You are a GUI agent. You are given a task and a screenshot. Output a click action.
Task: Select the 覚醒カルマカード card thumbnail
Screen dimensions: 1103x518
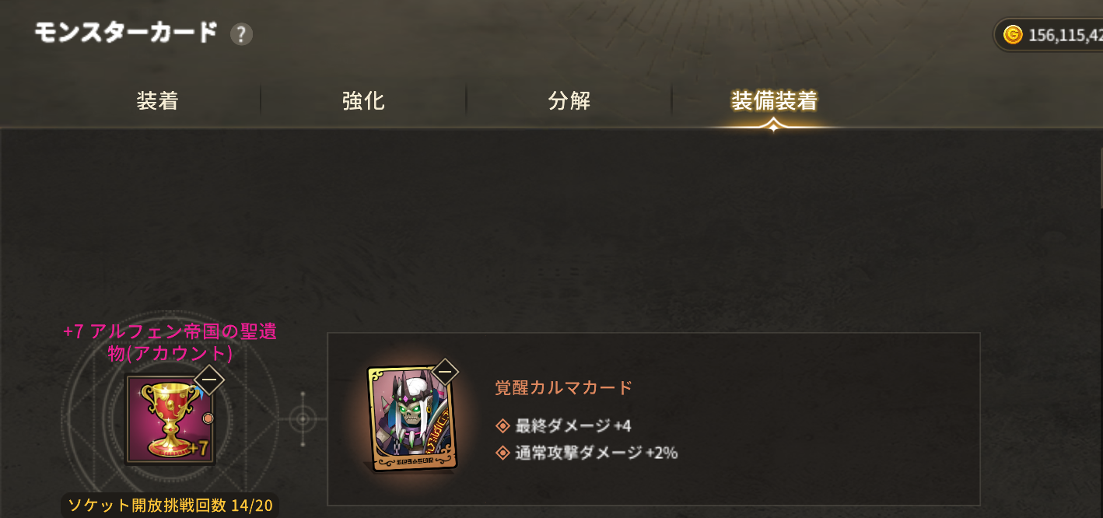click(x=411, y=418)
